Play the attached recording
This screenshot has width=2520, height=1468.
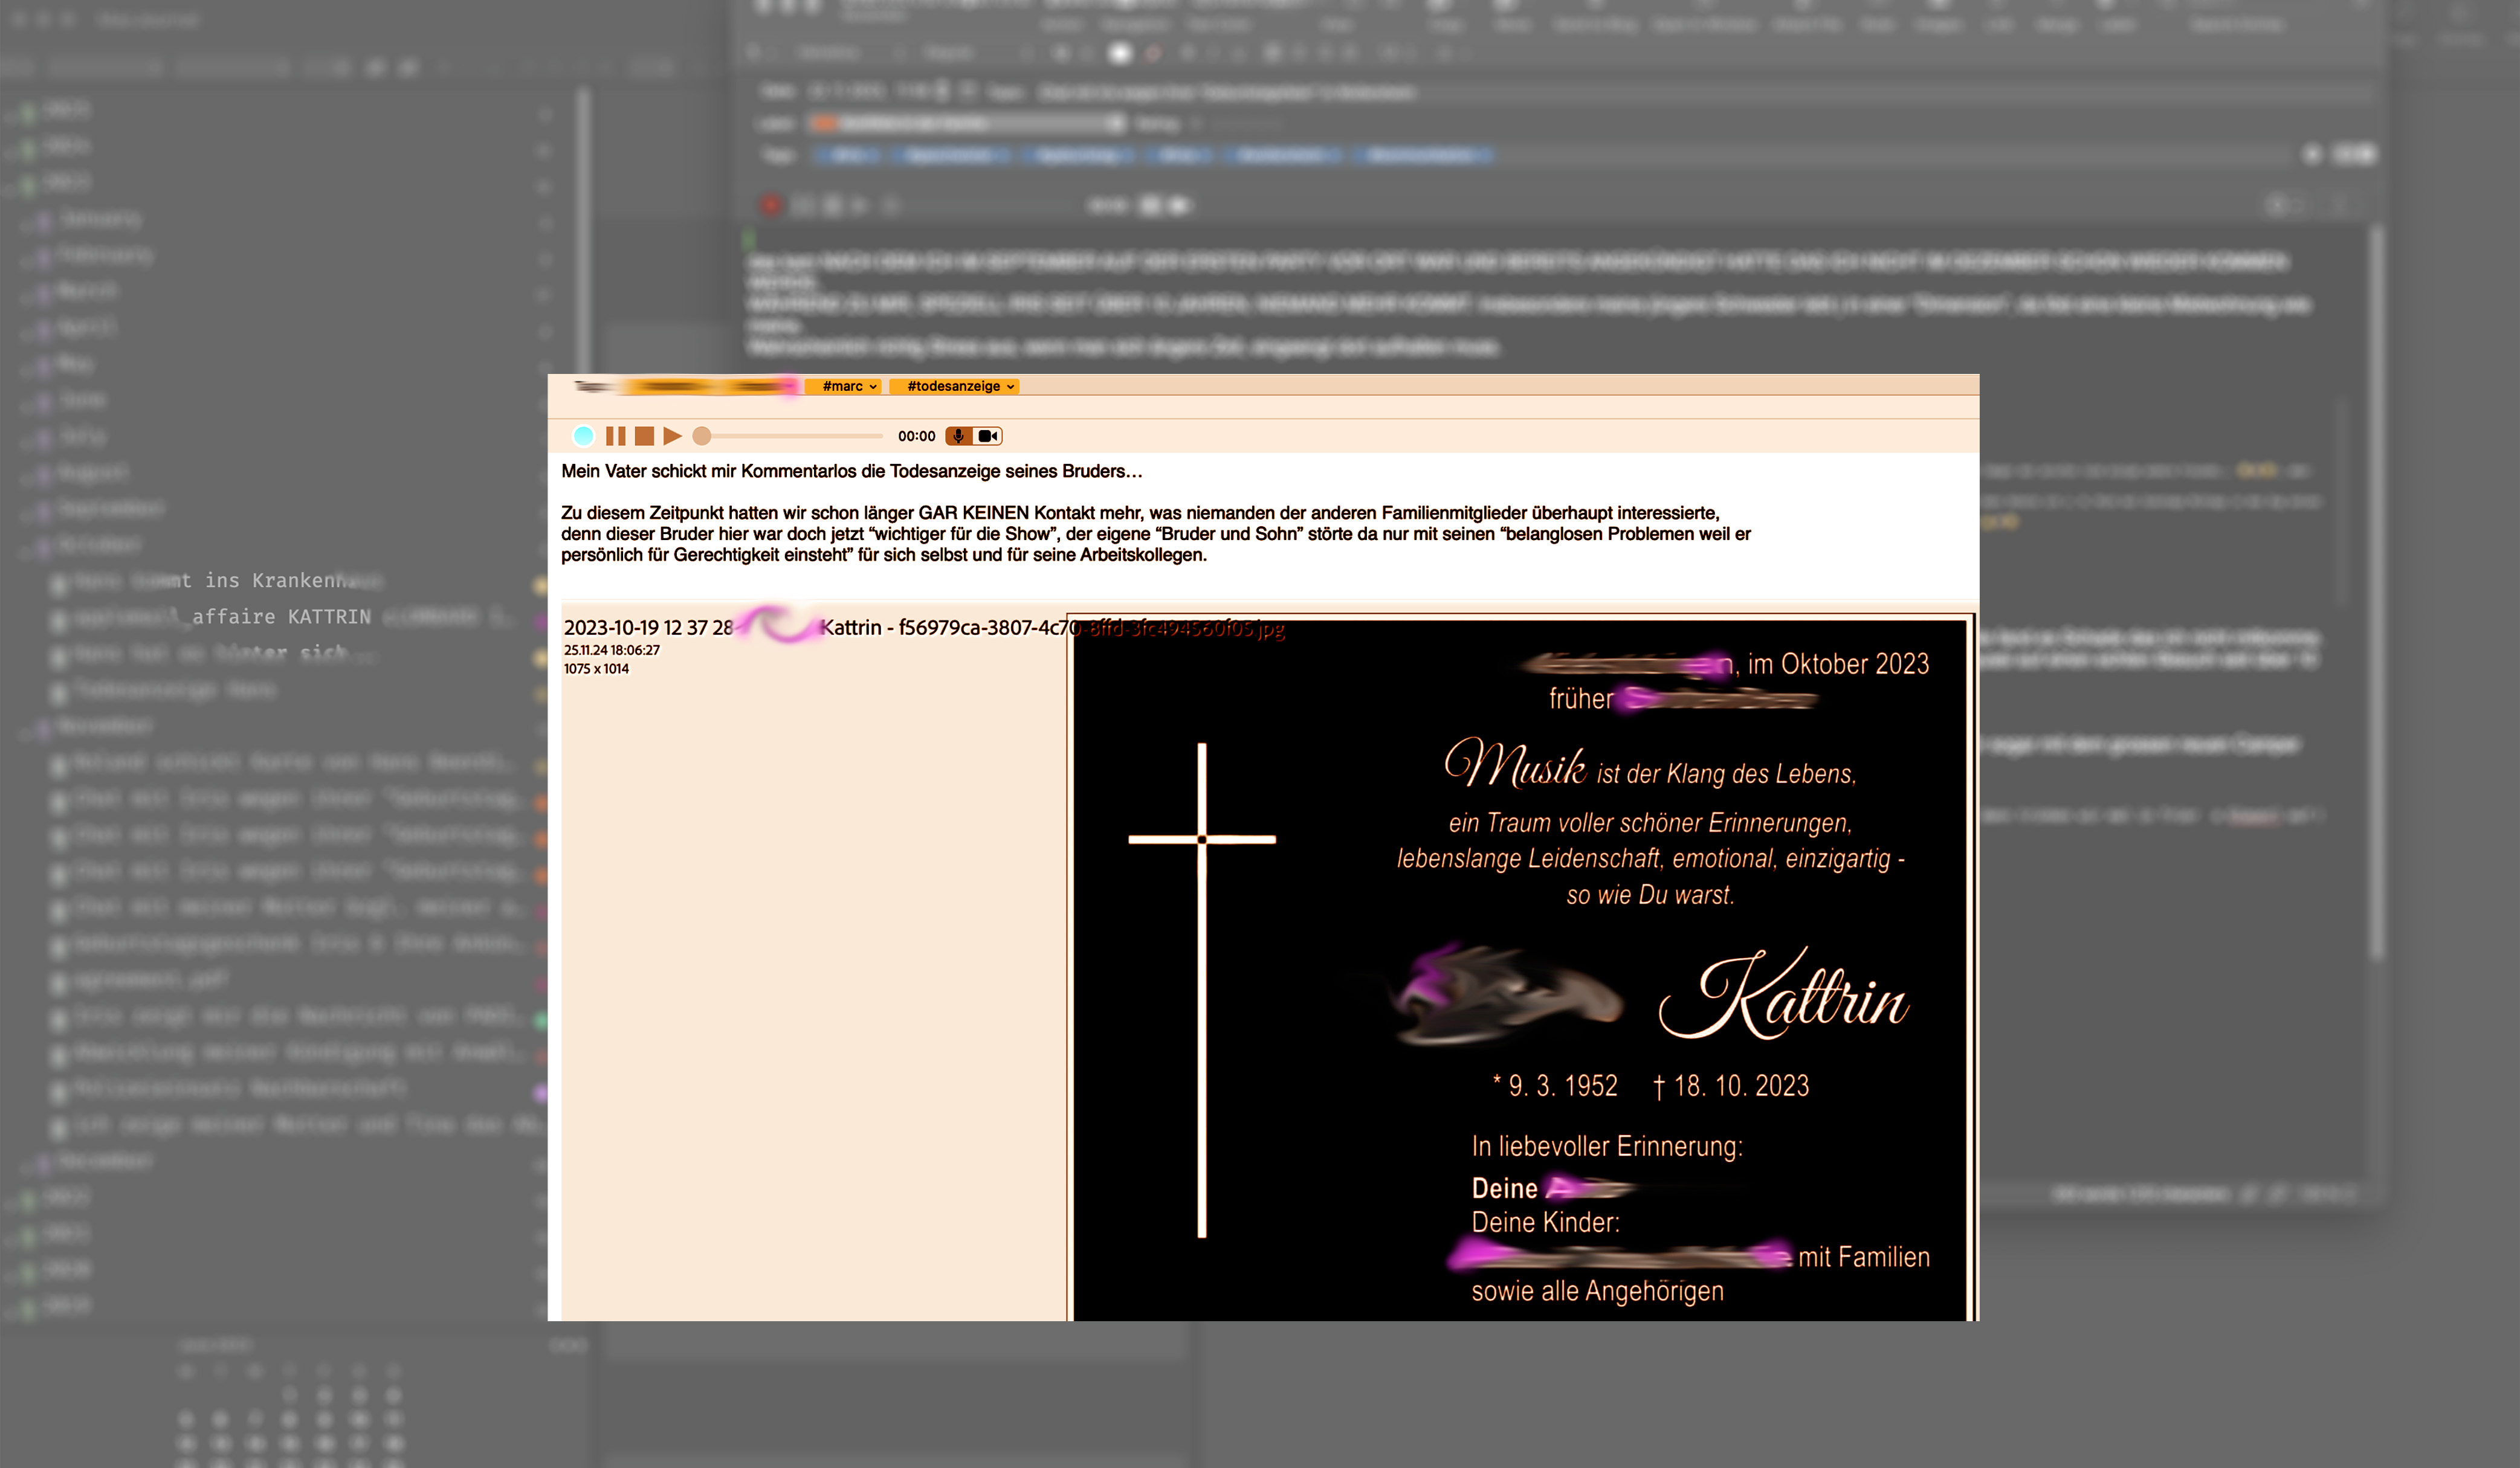click(x=672, y=436)
